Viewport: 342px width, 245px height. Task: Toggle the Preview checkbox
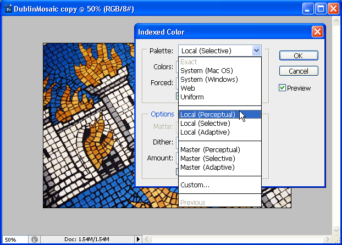coord(283,88)
